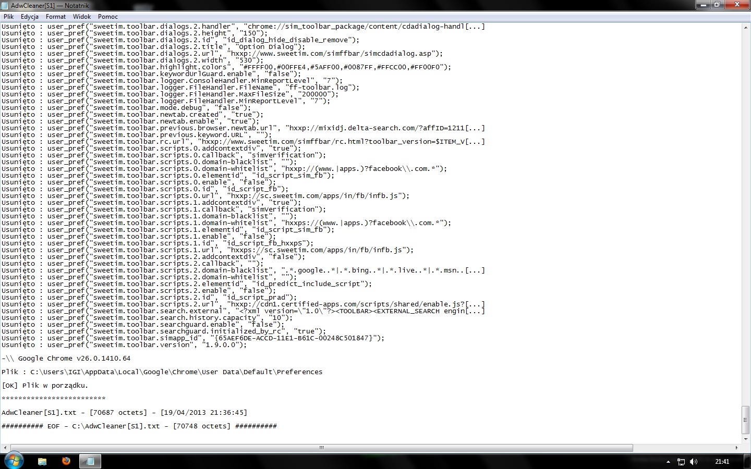The width and height of the screenshot is (751, 469).
Task: Maximize the Notatnik window
Action: pyautogui.click(x=717, y=5)
